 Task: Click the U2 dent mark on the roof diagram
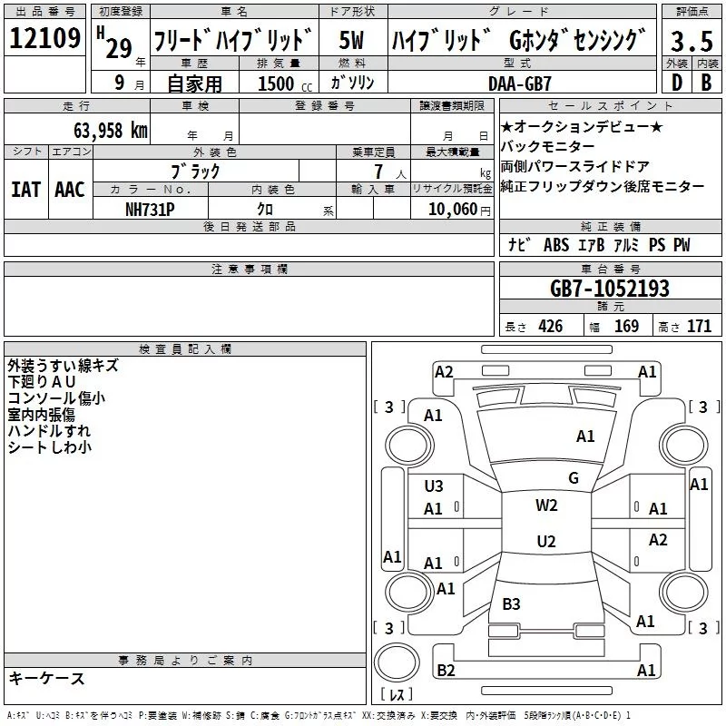tap(545, 542)
